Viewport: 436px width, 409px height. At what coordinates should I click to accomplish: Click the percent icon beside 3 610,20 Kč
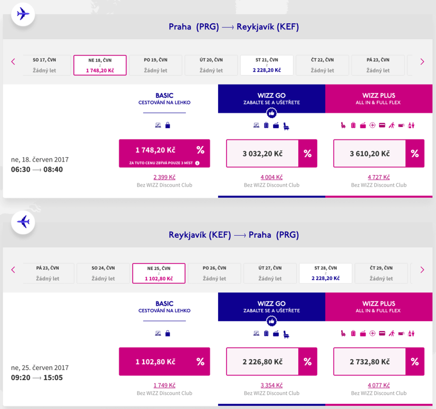point(415,154)
